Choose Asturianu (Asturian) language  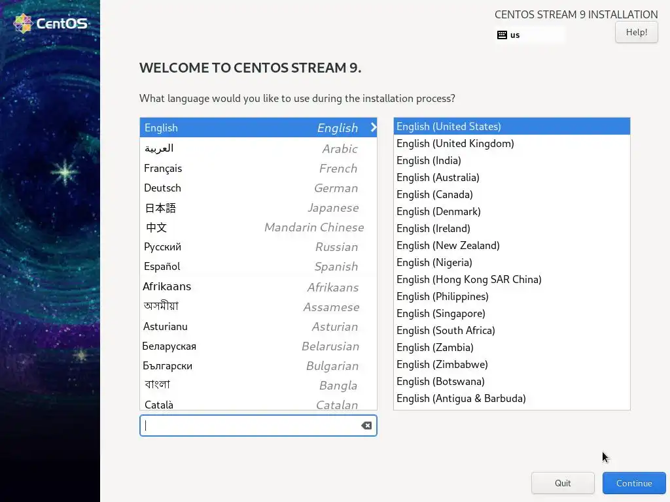(x=258, y=327)
